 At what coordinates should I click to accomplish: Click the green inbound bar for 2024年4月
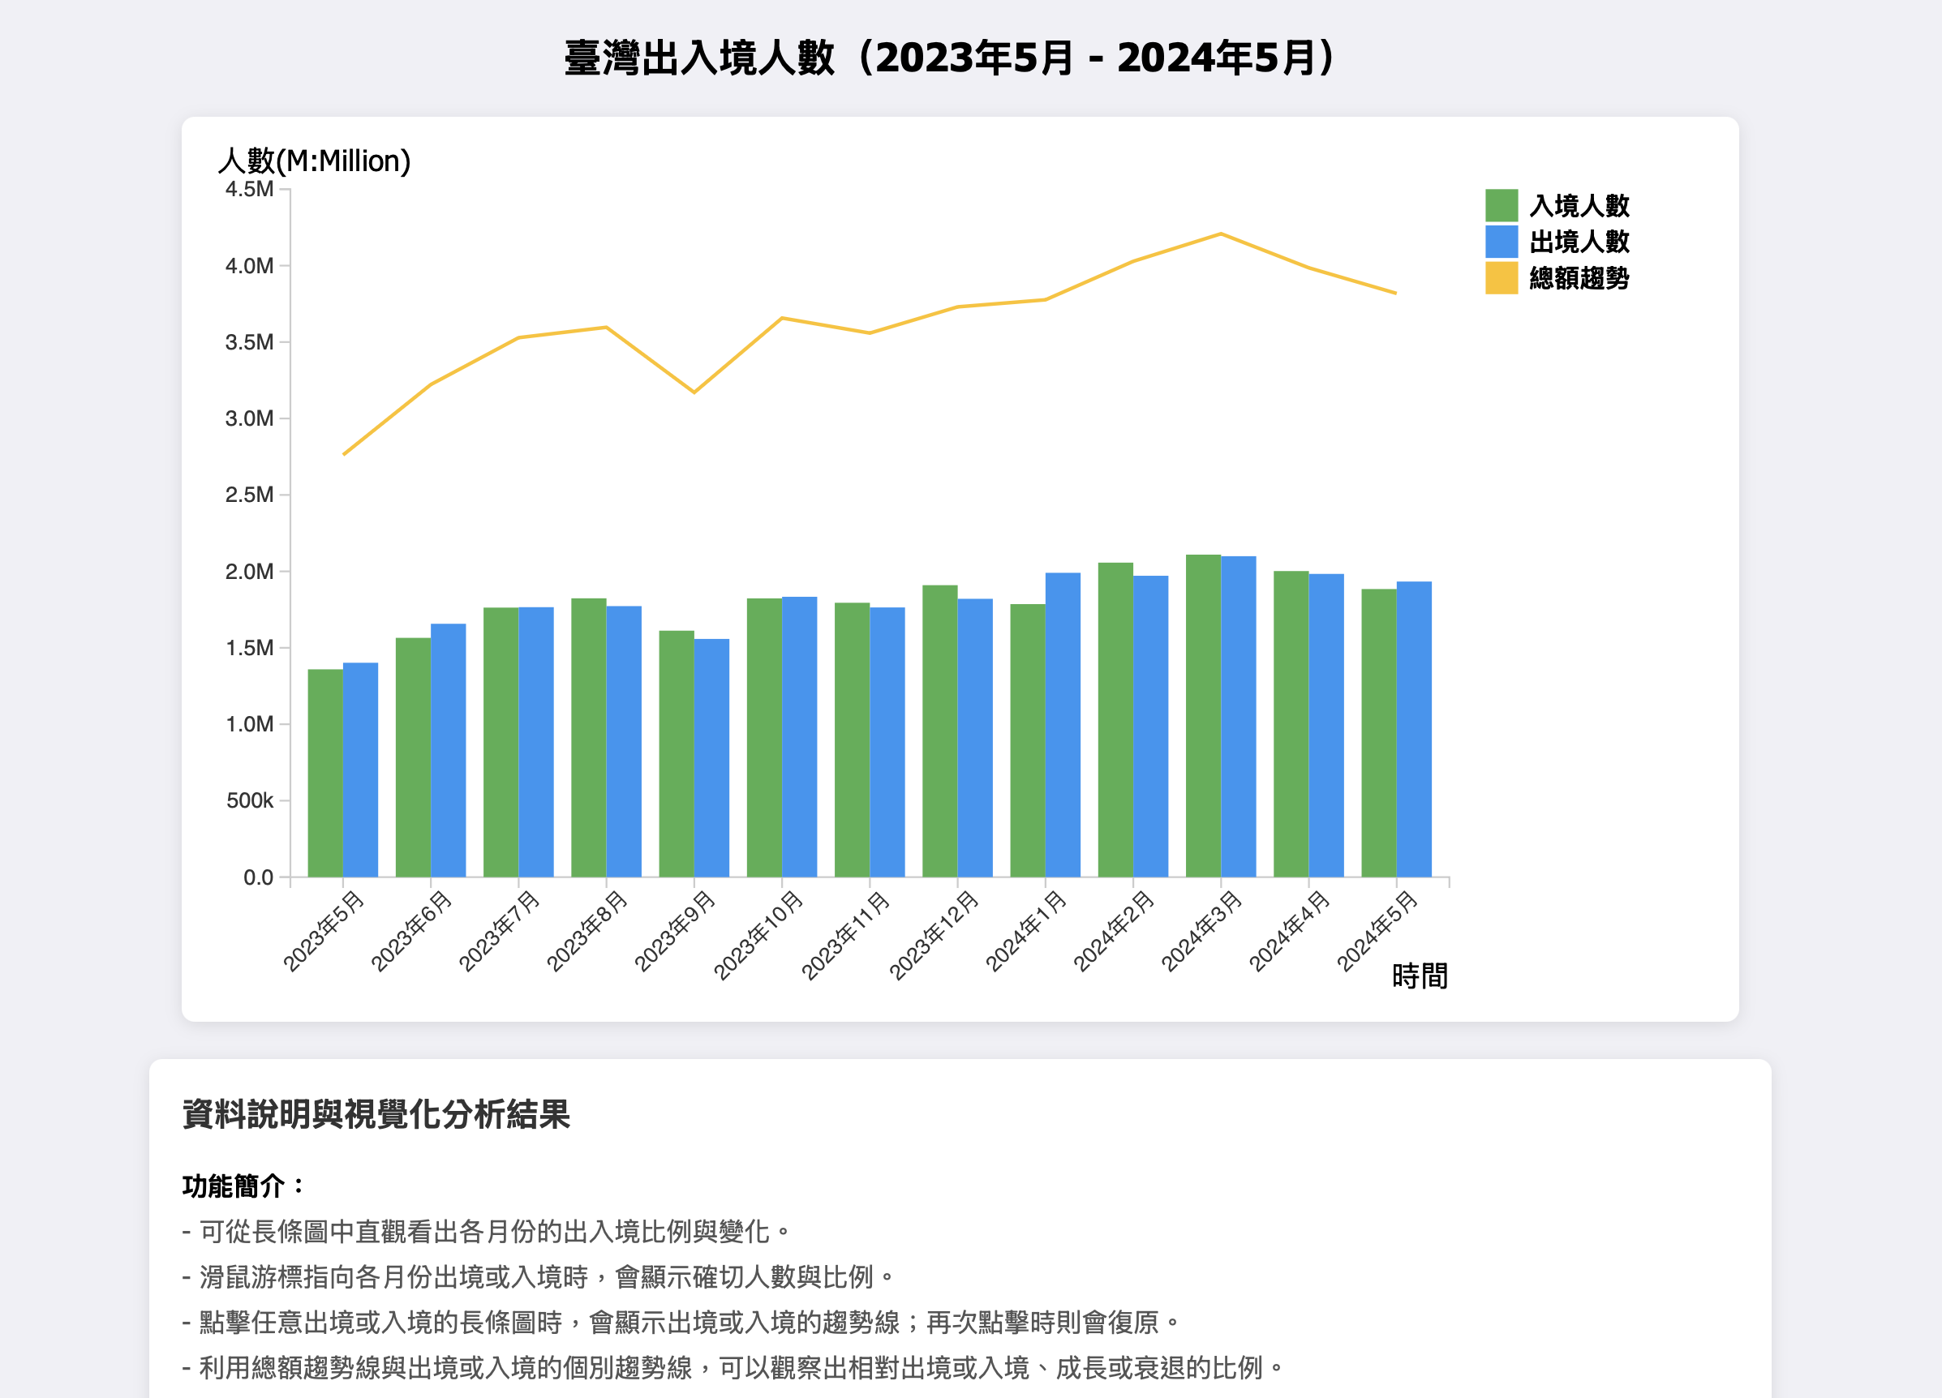click(x=1291, y=723)
